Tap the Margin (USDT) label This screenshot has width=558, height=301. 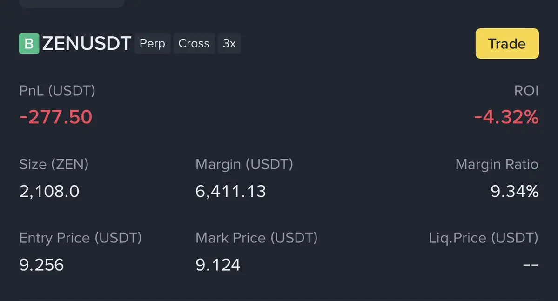click(244, 164)
